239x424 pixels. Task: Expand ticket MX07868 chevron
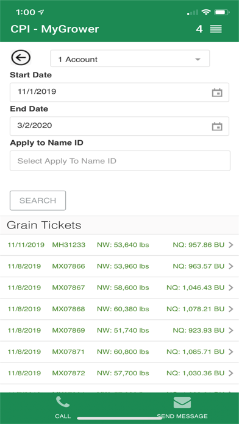[x=230, y=309]
